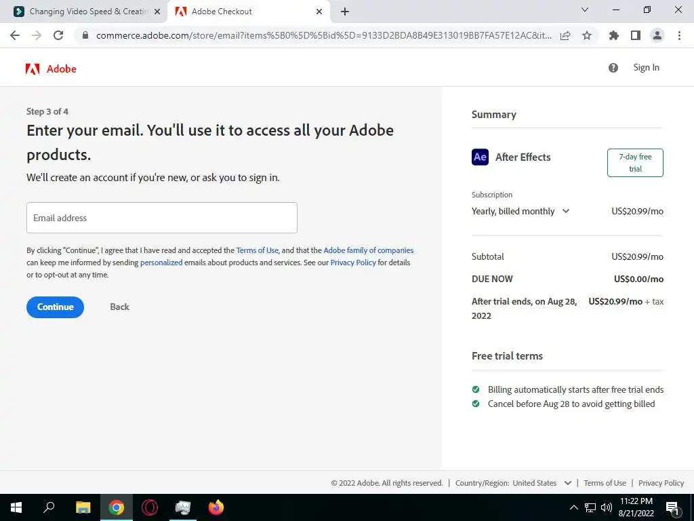
Task: Click the 'Billing automatically starts after free trial ends' text
Action: pyautogui.click(x=575, y=390)
